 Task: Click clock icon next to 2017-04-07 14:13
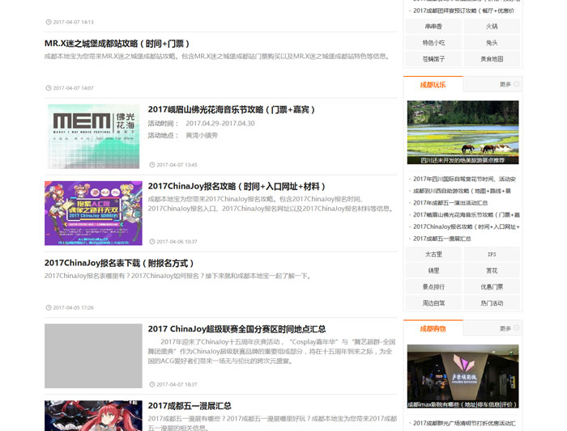coord(48,22)
